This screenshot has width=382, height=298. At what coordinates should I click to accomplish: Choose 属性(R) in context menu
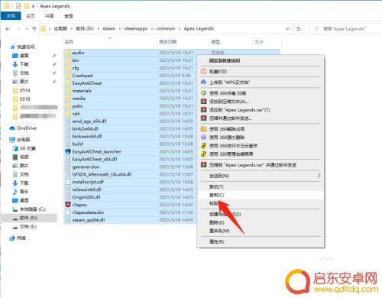[x=261, y=241]
